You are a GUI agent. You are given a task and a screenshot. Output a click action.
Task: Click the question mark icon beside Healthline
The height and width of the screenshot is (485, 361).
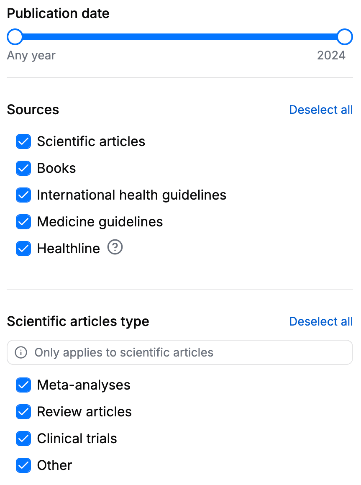pyautogui.click(x=115, y=248)
